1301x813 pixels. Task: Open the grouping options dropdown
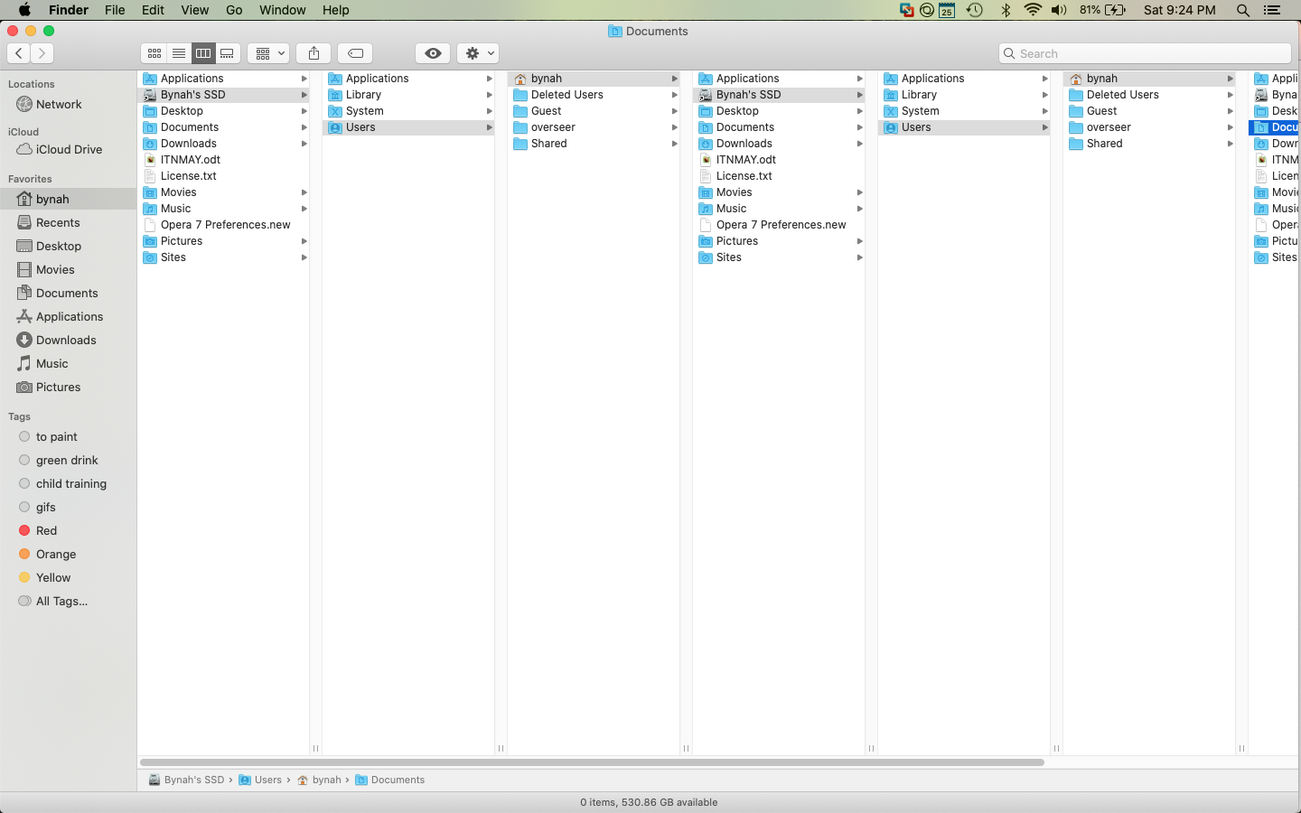pyautogui.click(x=267, y=53)
